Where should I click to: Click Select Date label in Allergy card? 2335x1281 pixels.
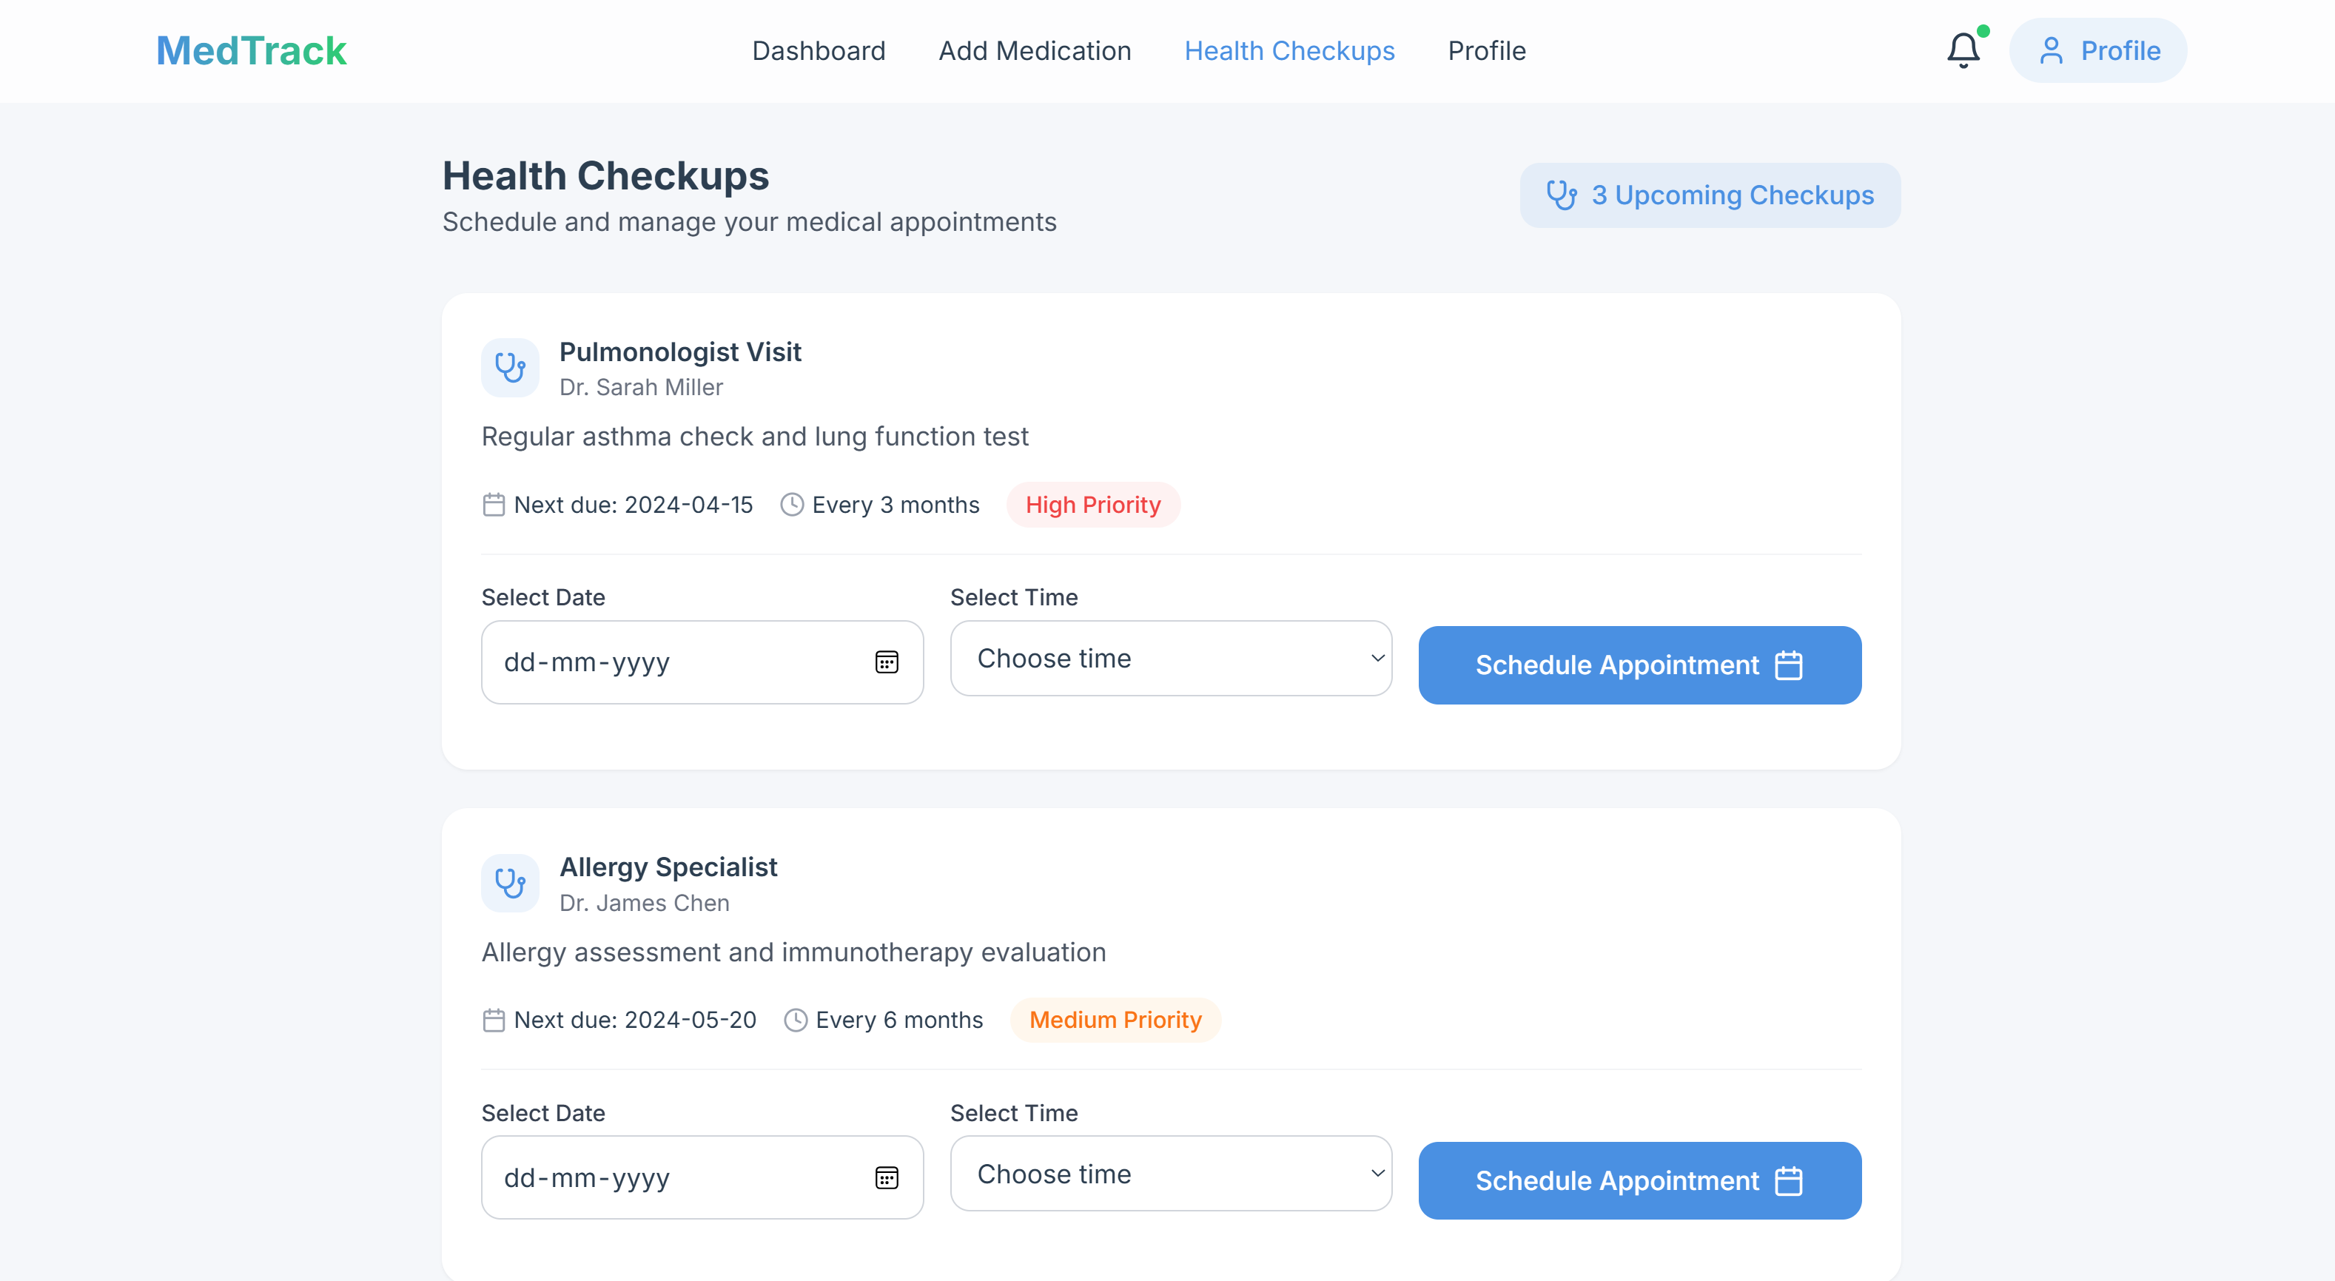pyautogui.click(x=543, y=1113)
